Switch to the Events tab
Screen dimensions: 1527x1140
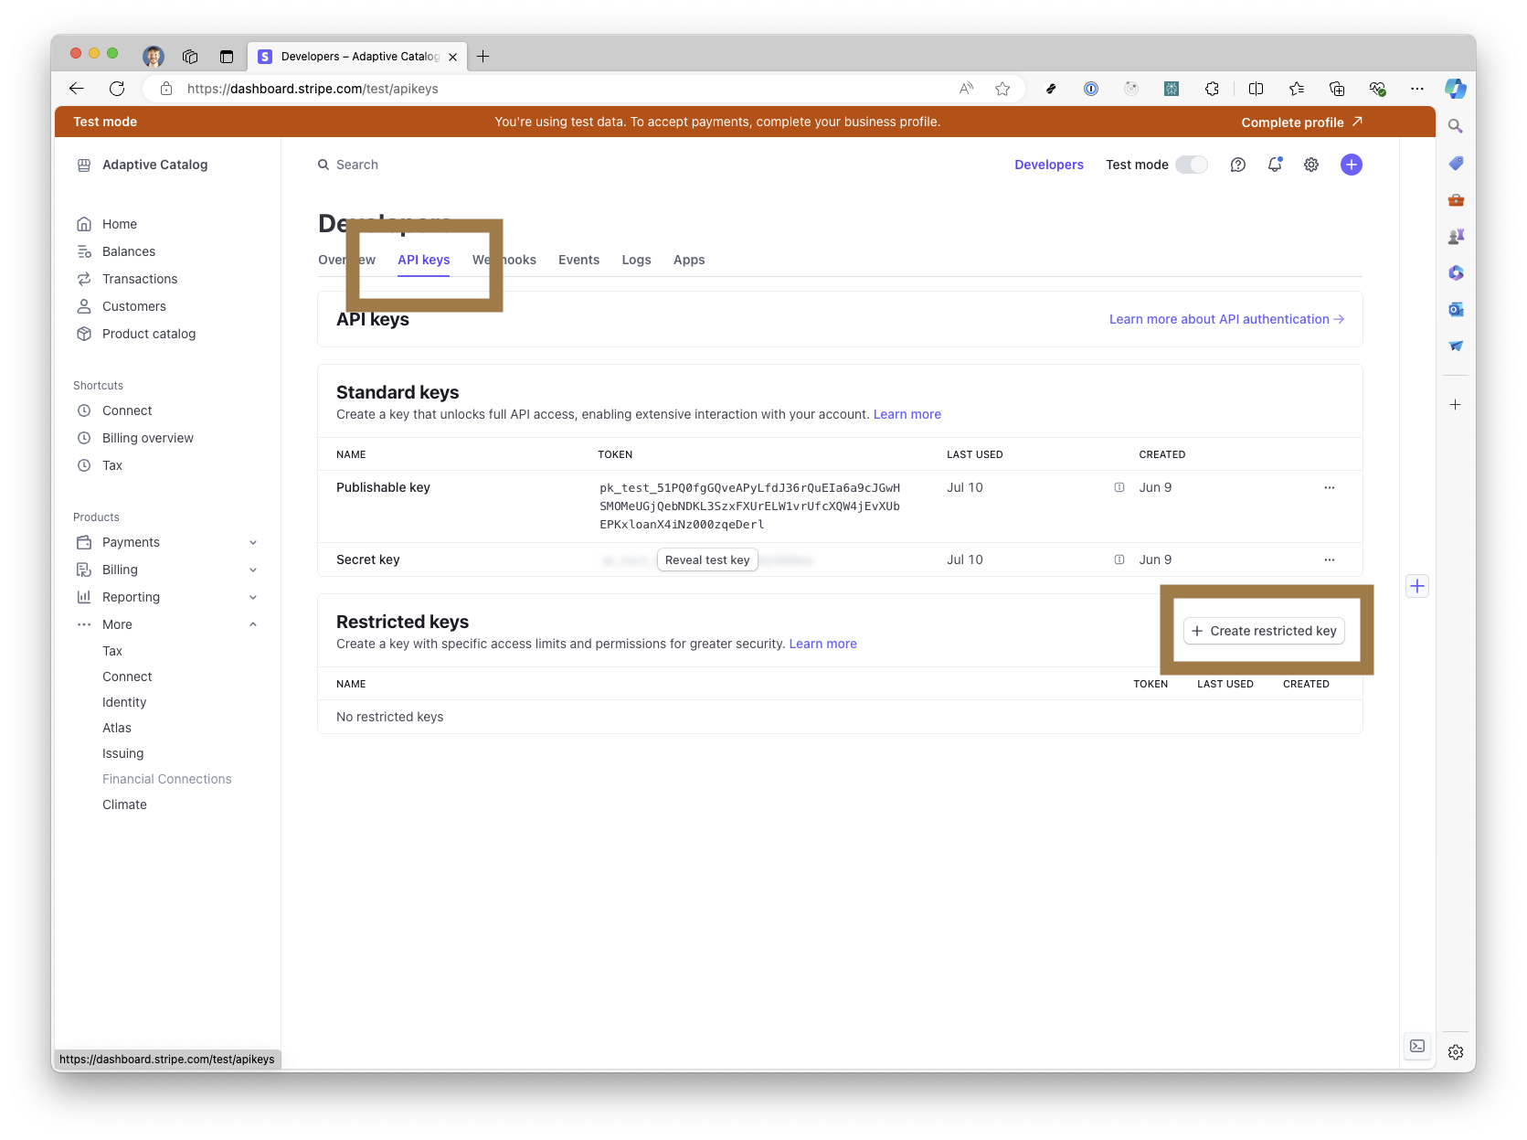coord(578,260)
